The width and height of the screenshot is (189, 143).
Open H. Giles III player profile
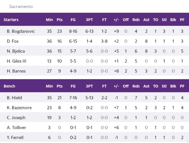[17, 61]
